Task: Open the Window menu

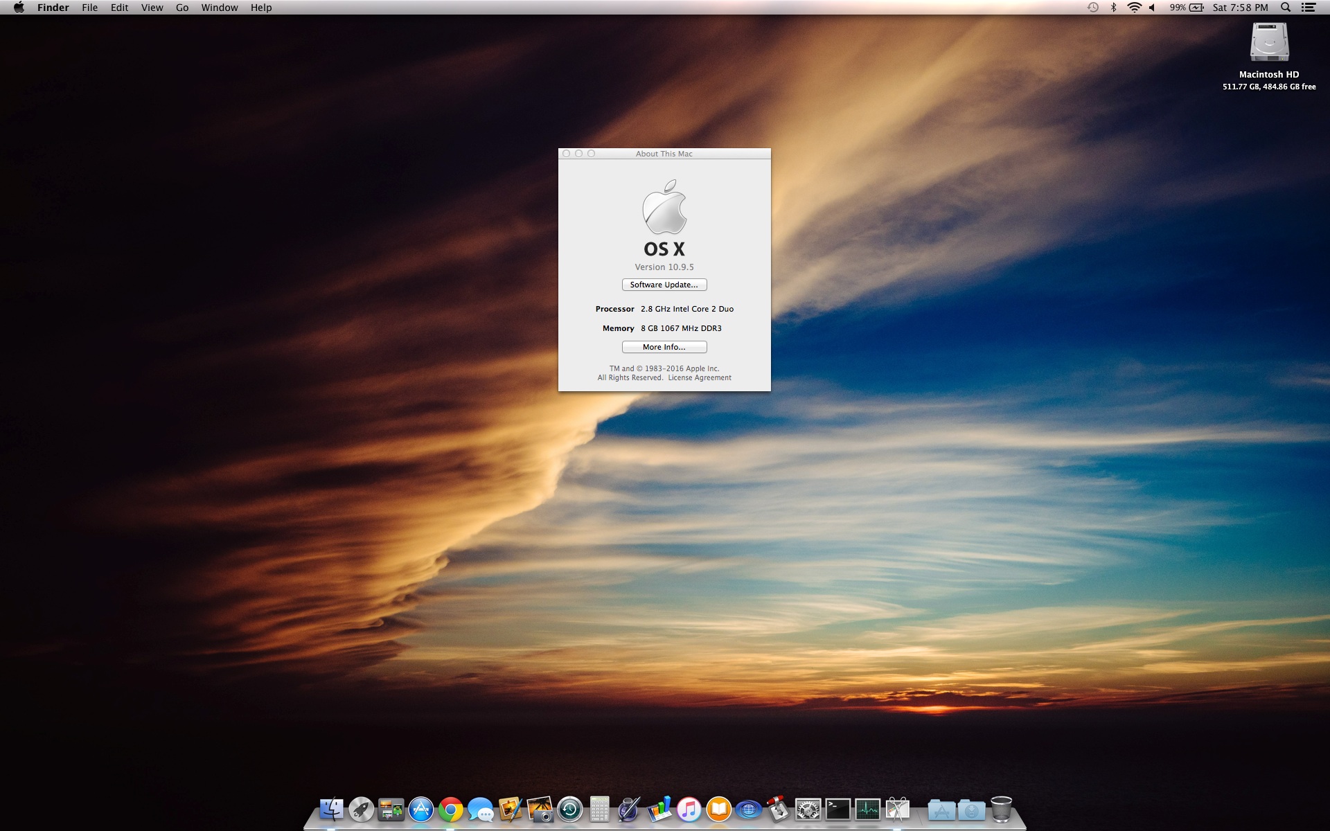Action: click(220, 8)
